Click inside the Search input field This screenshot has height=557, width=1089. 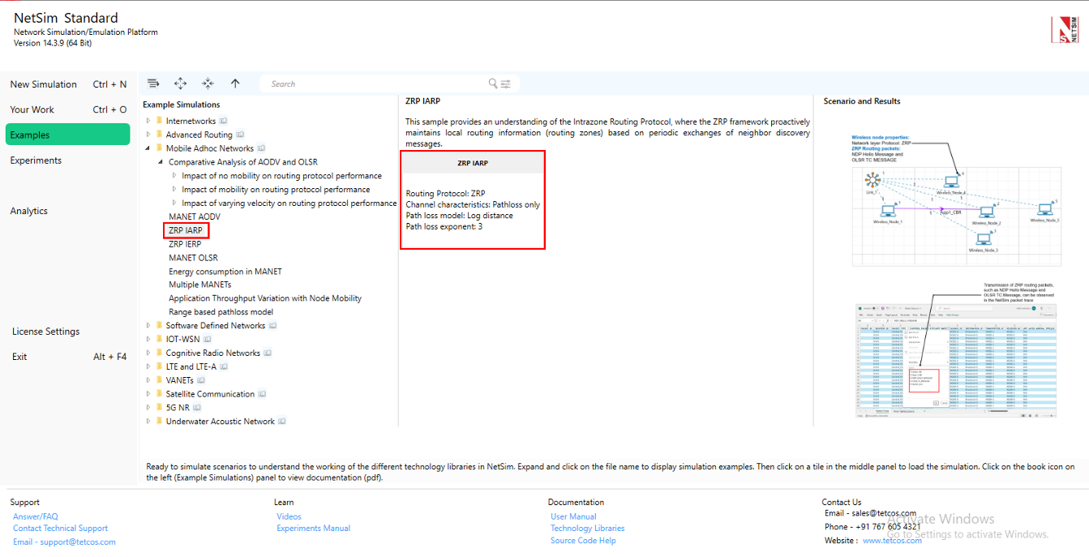(x=373, y=84)
